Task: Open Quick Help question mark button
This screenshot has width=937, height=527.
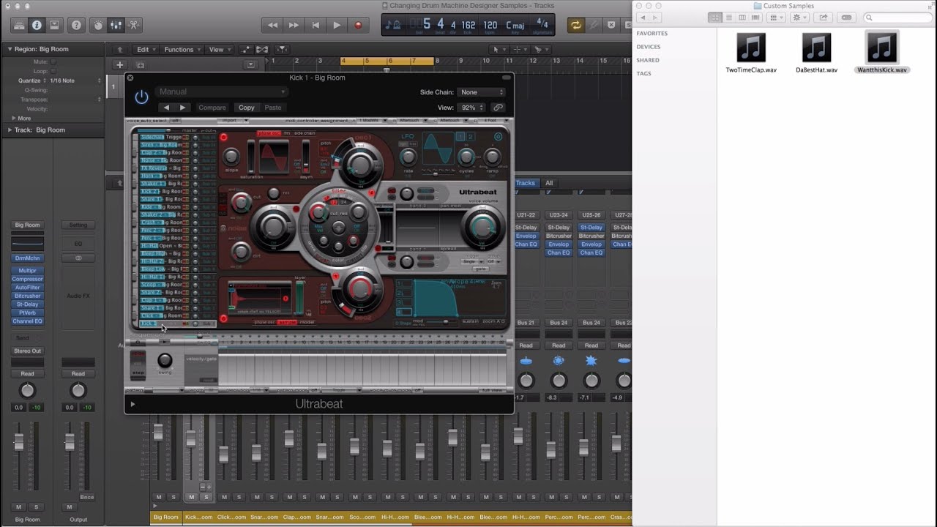Action: click(76, 25)
